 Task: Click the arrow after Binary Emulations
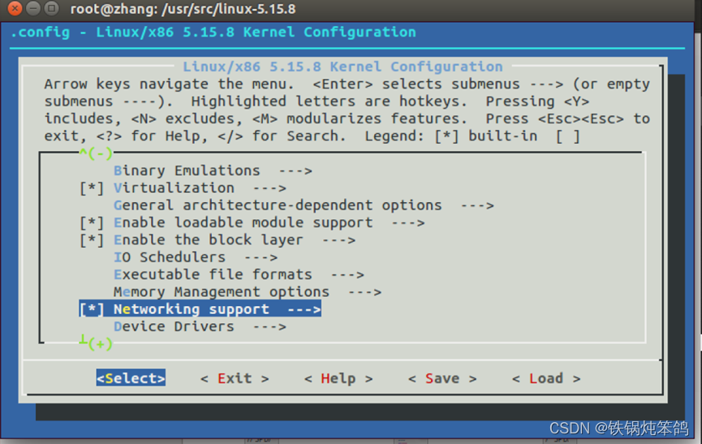[295, 171]
